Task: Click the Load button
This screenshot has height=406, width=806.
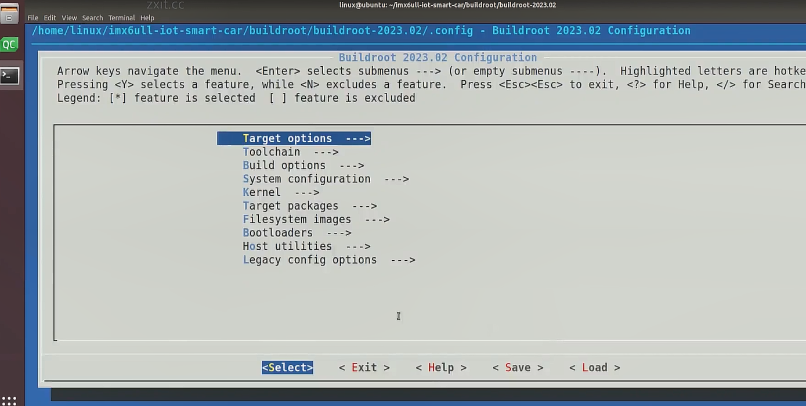Action: click(595, 368)
